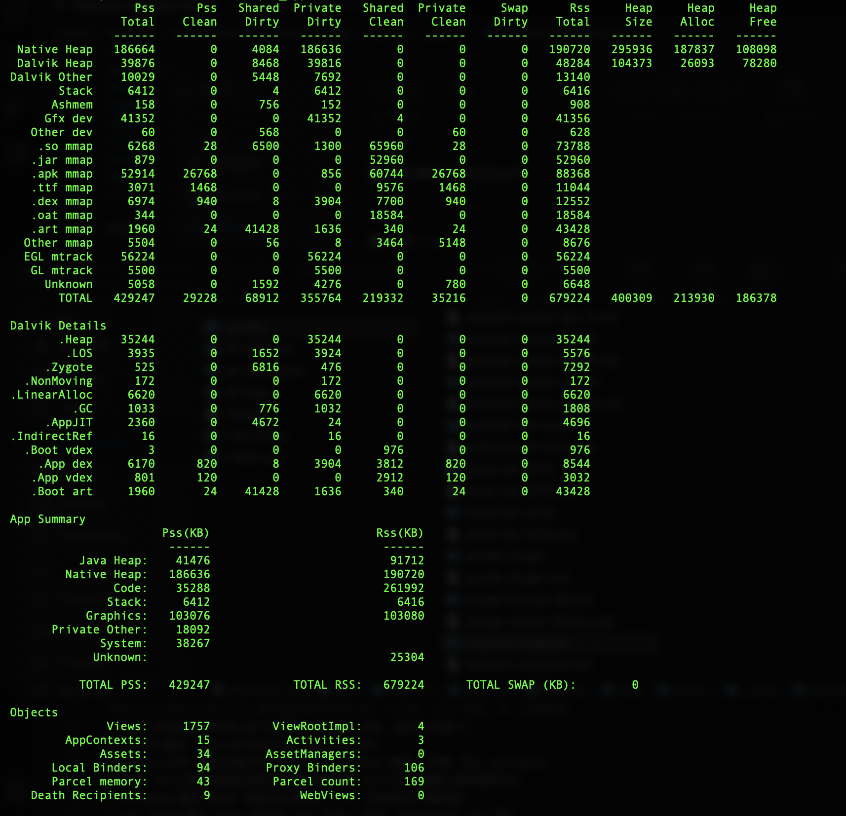
Task: Click the Rss(KB) column header
Action: pos(400,533)
